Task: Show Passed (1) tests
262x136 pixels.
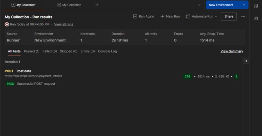Action: tap(31, 52)
